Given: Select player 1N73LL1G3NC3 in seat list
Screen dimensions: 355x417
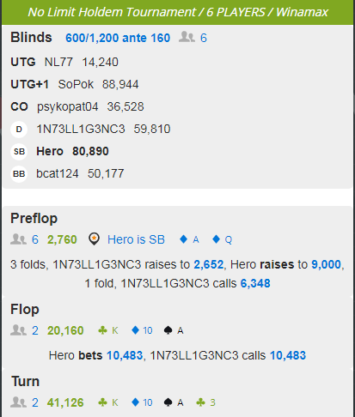Looking at the screenshot, I should [x=81, y=129].
